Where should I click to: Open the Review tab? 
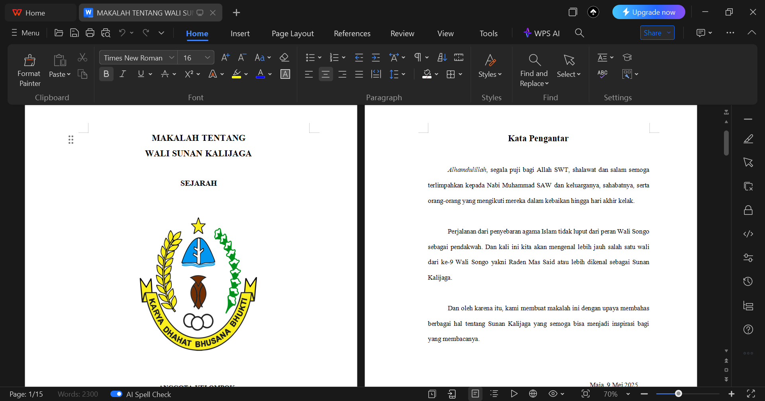(402, 33)
